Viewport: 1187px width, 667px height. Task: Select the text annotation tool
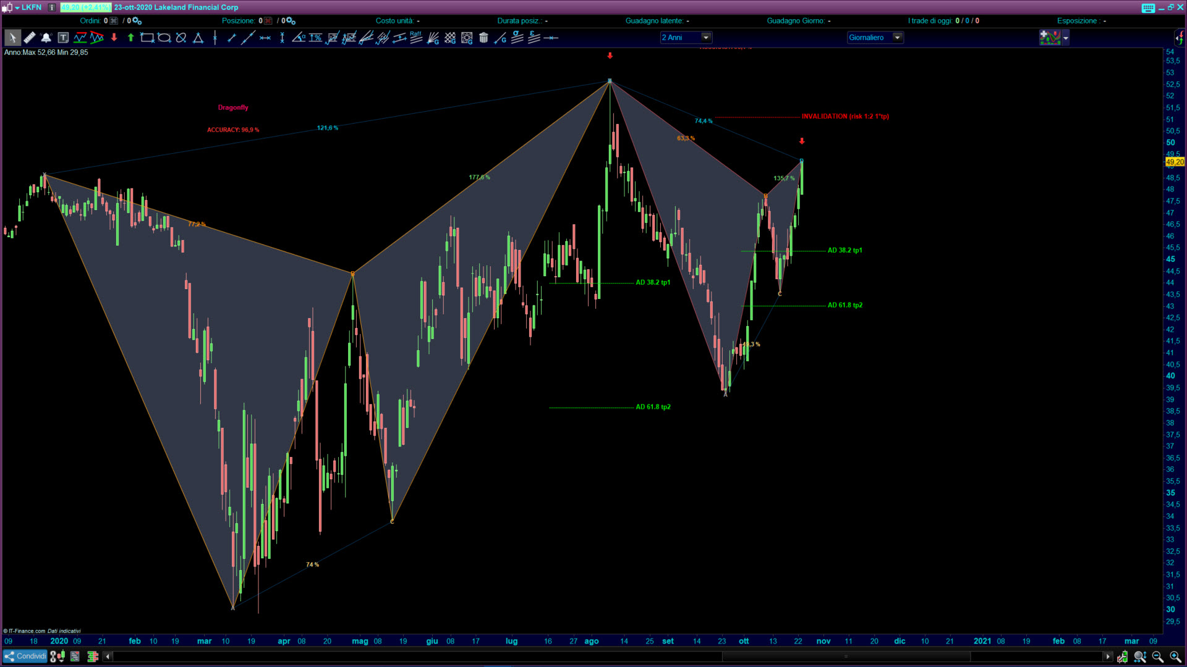63,38
